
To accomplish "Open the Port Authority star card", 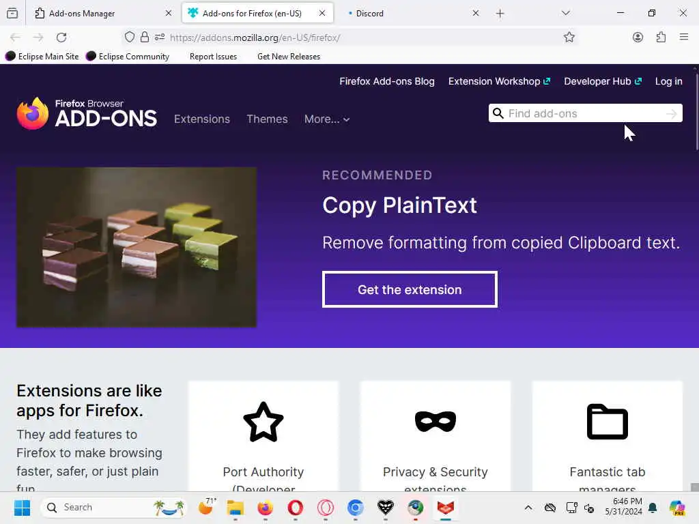I will (263, 437).
